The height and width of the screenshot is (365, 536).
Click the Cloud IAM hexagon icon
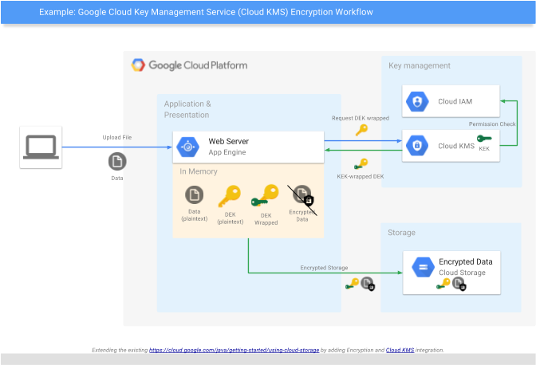(x=416, y=101)
